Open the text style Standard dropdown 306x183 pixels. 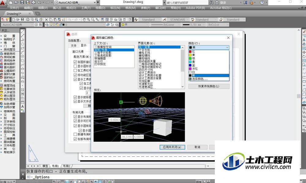159,20
